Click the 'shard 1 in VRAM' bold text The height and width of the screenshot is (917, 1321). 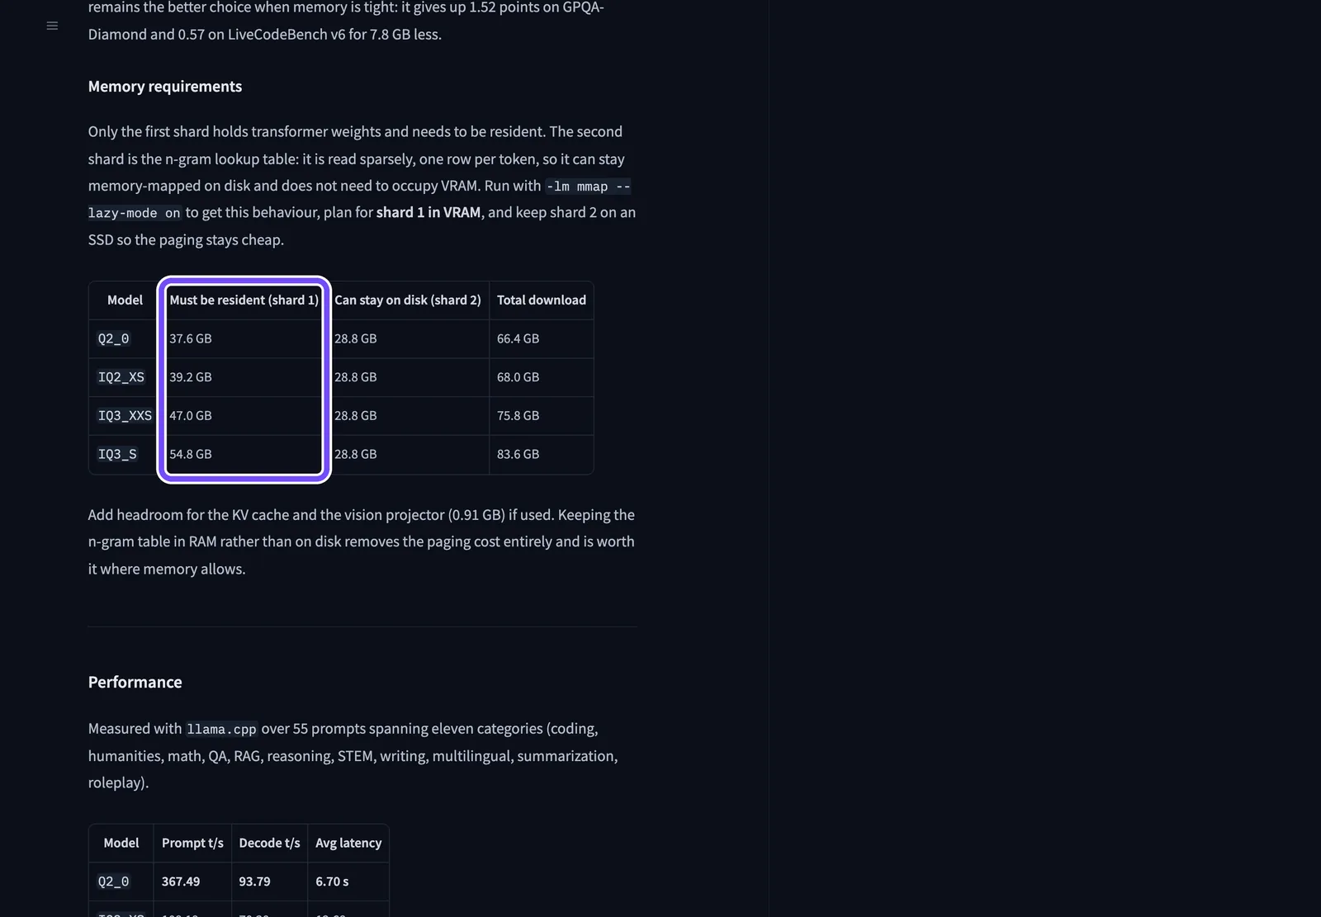[x=428, y=212]
